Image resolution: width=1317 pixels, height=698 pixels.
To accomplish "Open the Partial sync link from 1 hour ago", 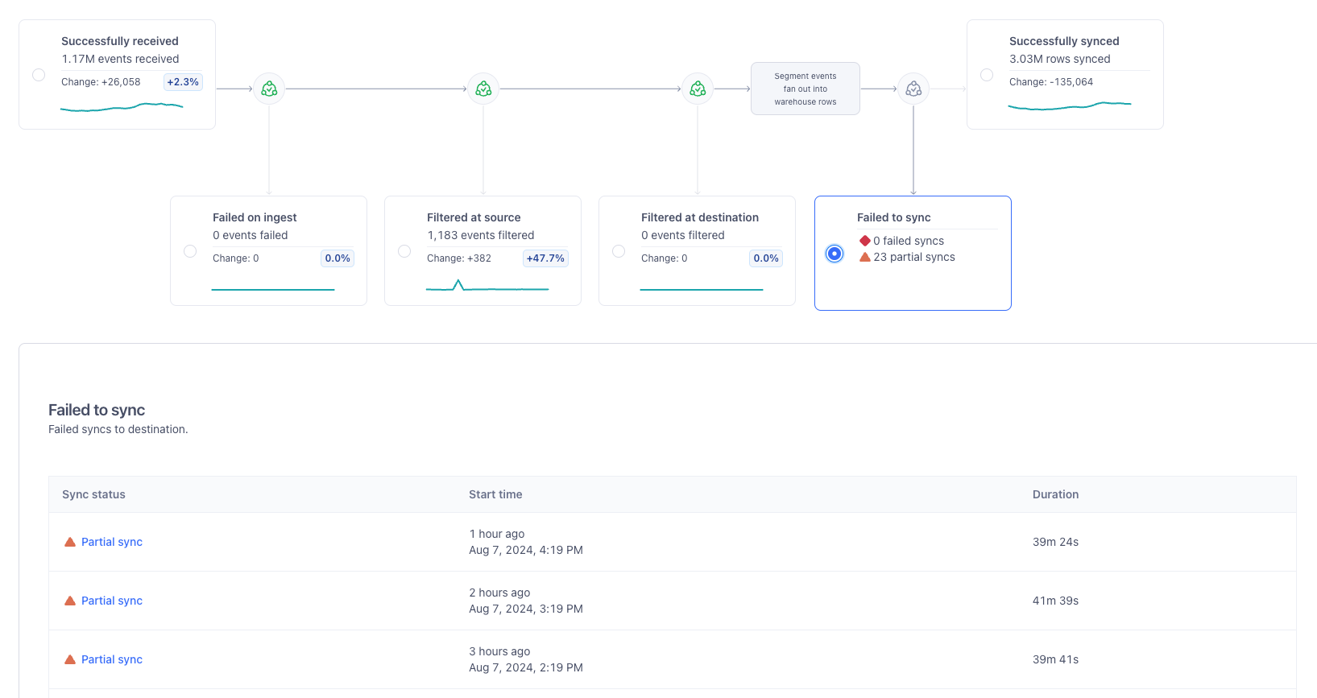I will pos(112,542).
